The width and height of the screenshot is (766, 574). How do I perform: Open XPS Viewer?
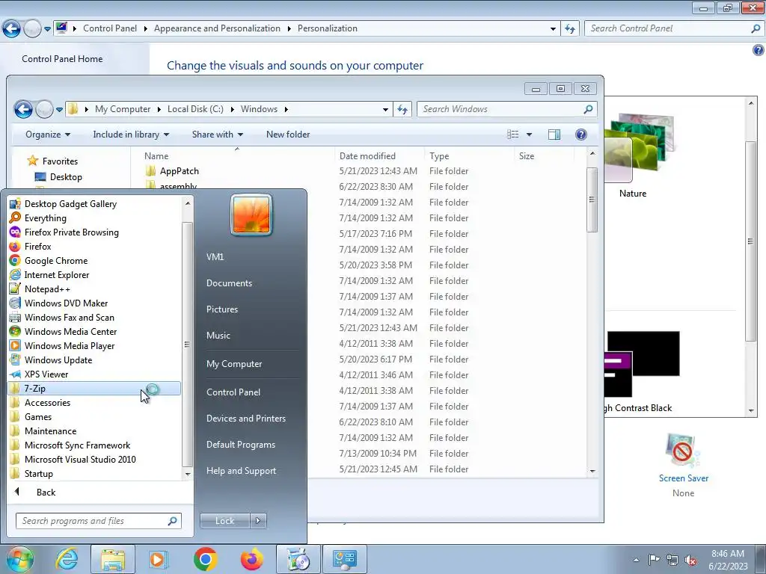click(x=46, y=374)
